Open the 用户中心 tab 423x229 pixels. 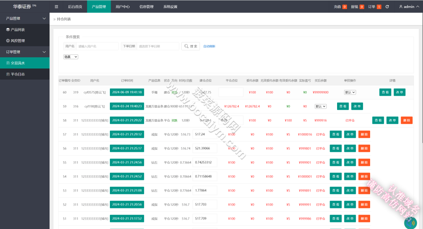122,7
